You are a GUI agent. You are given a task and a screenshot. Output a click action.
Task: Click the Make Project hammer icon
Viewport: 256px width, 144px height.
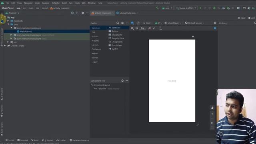157,8
